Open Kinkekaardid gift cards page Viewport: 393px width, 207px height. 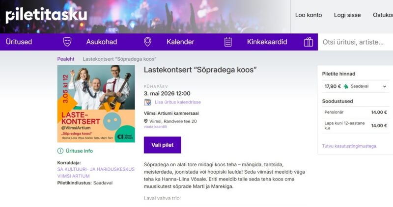[267, 42]
